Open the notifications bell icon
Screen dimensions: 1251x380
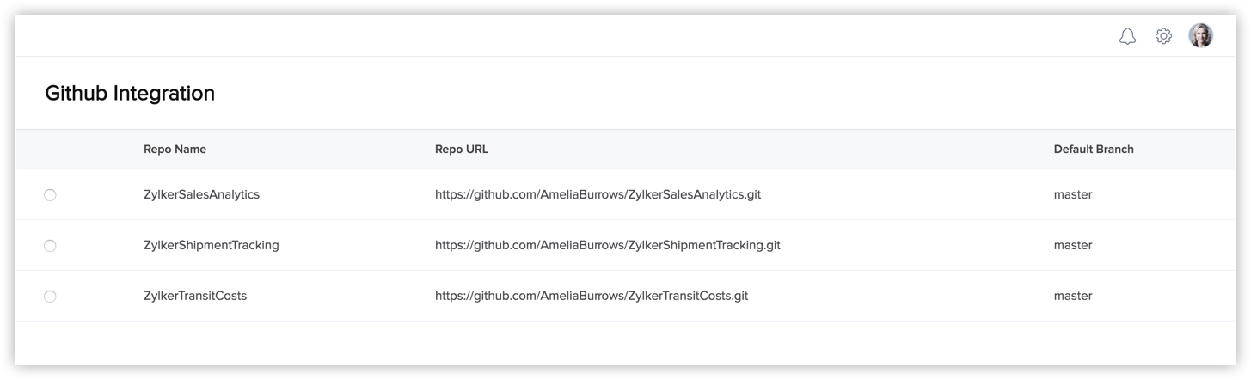(x=1127, y=36)
